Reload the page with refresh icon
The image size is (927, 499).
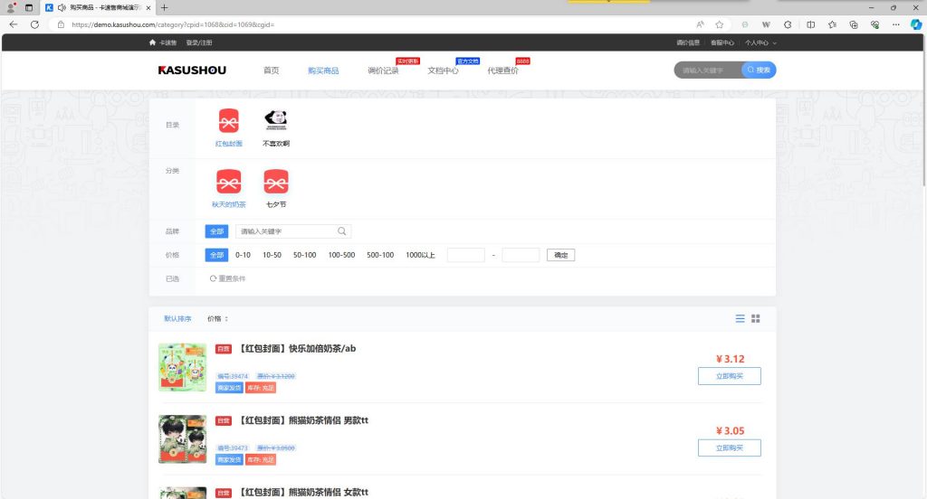pos(35,24)
